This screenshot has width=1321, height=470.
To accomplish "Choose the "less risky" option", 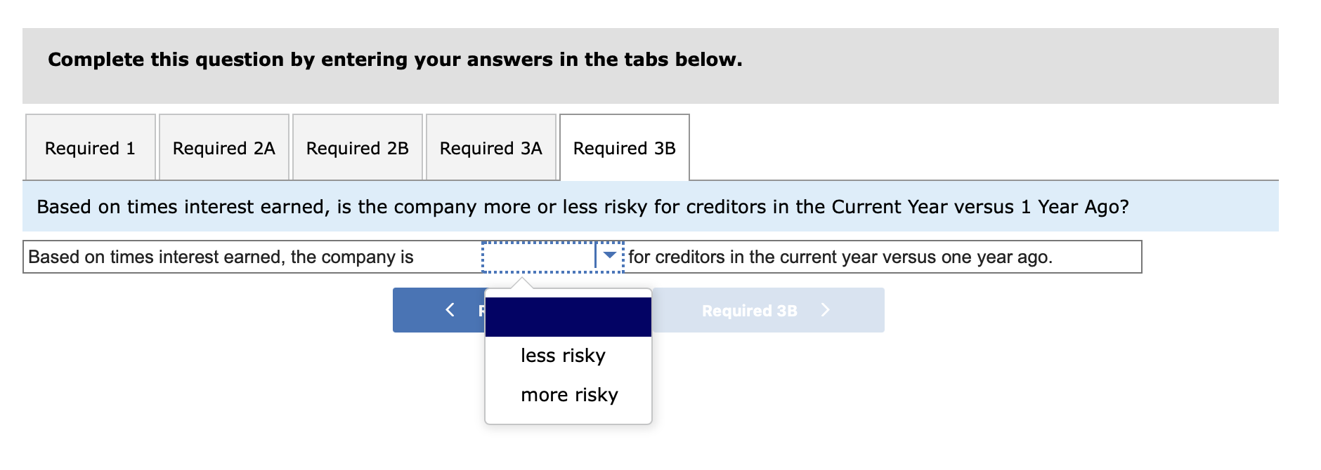I will point(562,355).
